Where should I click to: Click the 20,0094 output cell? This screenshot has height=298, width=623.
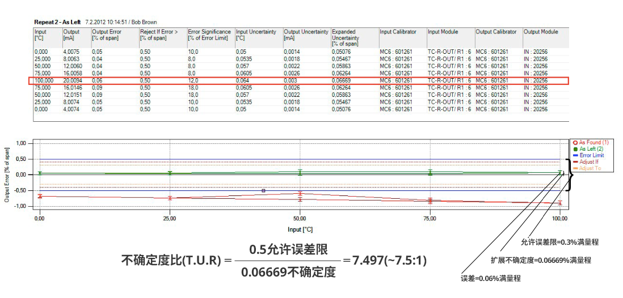74,81
